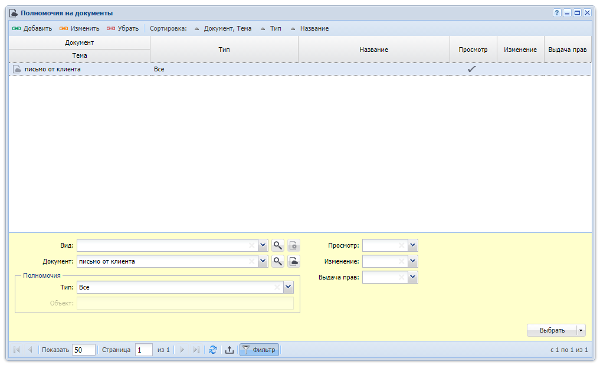Clear the Вид field with X

click(251, 245)
